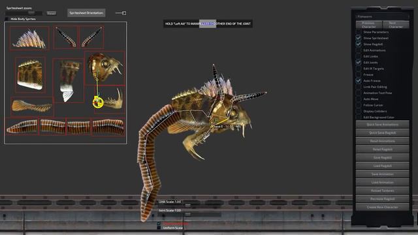
Task: Click the Fishworm character name field
Action: click(x=382, y=16)
